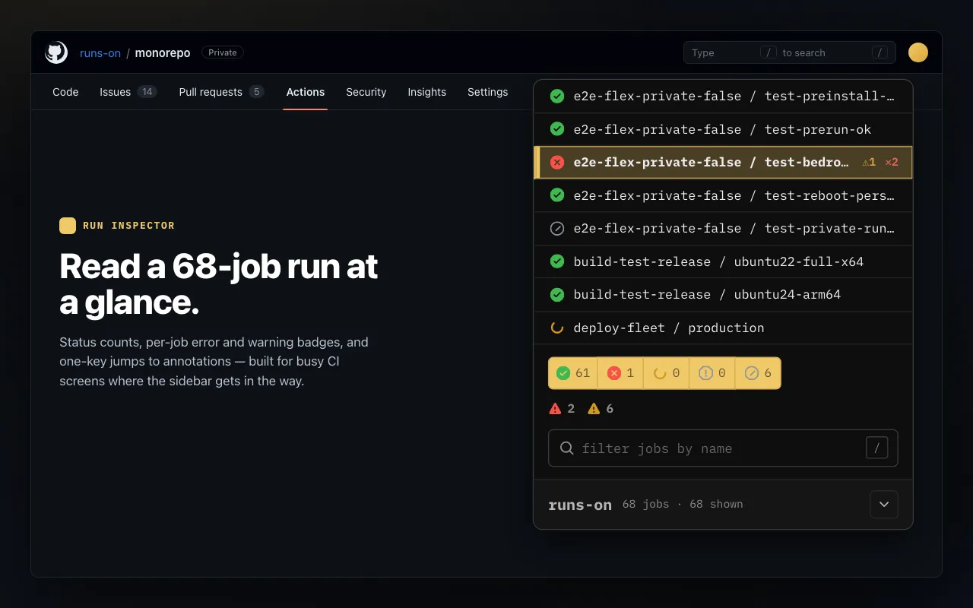Screen dimensions: 973x608
Task: Open the test-prerun-ok job row
Action: click(723, 129)
